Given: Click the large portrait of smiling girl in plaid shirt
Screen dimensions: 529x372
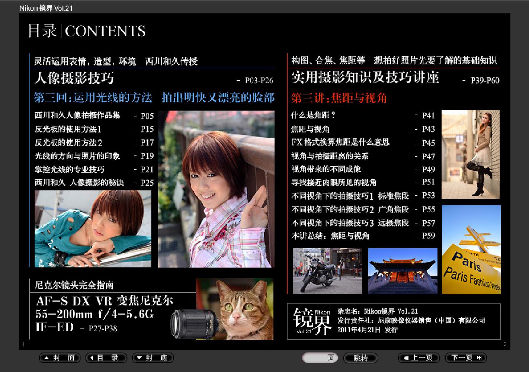Looking at the screenshot, I should (216, 189).
